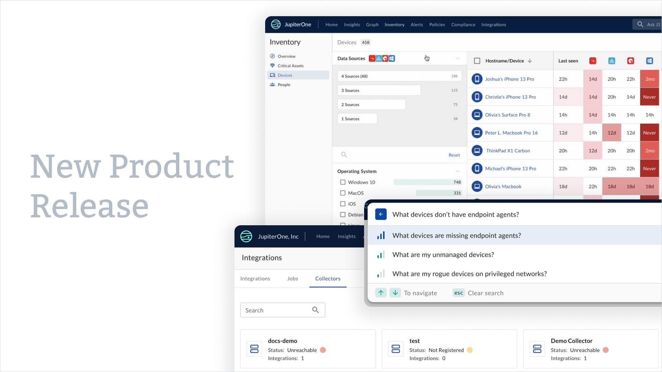Screen dimensions: 662x372
Task: Click the Windows source icon in the table header
Action: (x=650, y=61)
